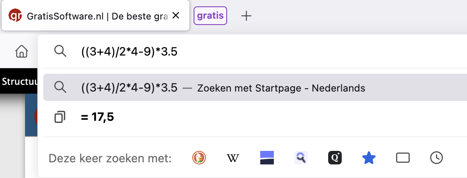This screenshot has height=178, width=467.
Task: Click the GratisSoftware.nl tab favicon
Action: (15, 16)
